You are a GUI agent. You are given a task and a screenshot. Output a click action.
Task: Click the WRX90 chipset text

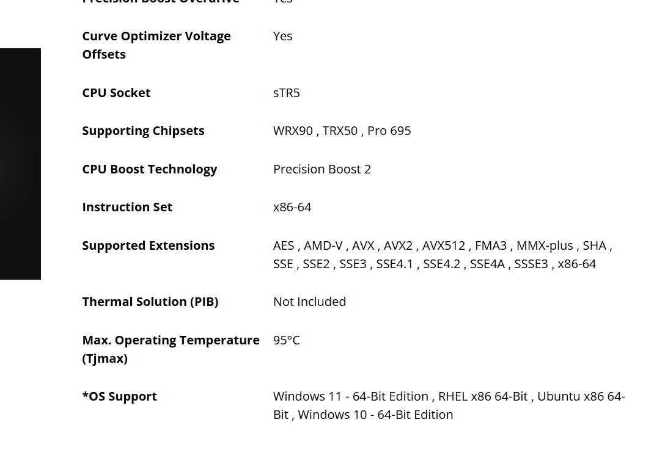click(x=293, y=131)
